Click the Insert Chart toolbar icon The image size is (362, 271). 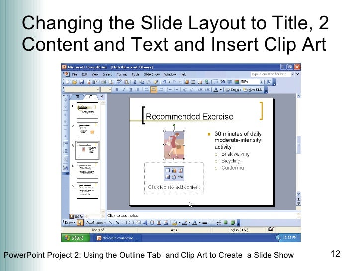[x=186, y=82]
